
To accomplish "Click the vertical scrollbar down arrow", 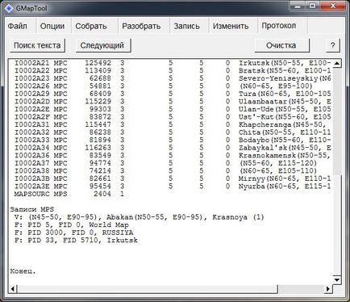I will click(x=337, y=280).
